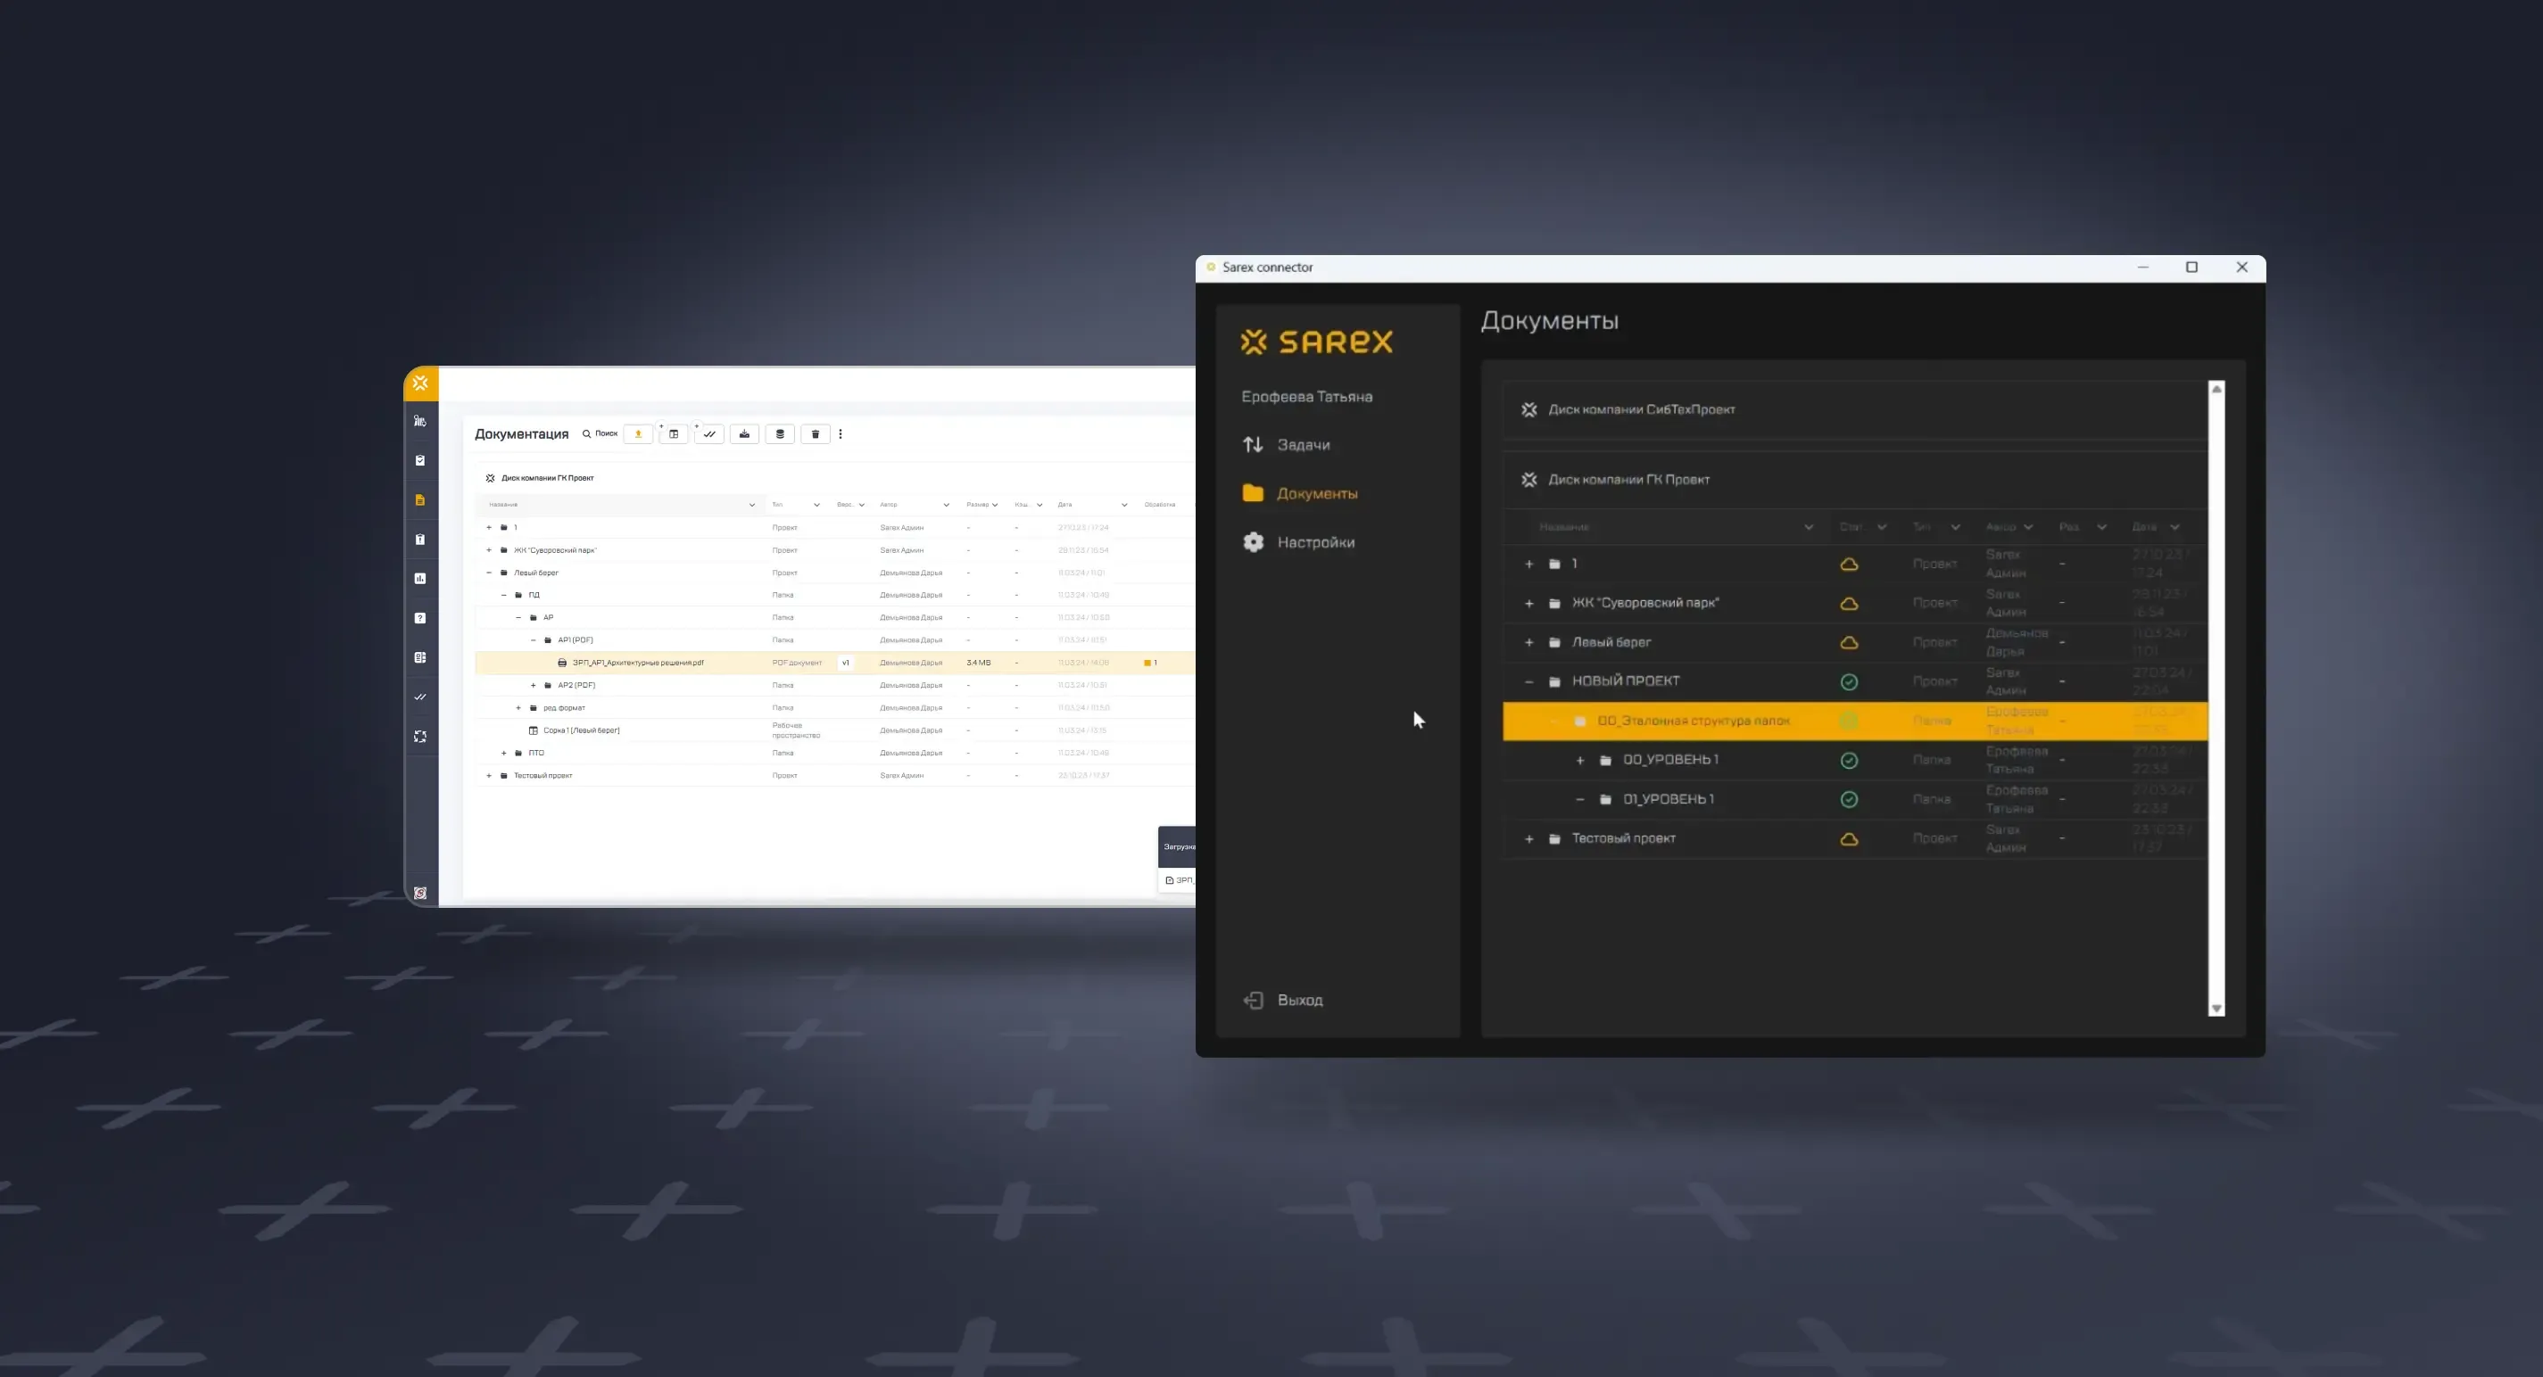Open Настройки in connector sidebar
This screenshot has height=1377, width=2543.
tap(1314, 542)
